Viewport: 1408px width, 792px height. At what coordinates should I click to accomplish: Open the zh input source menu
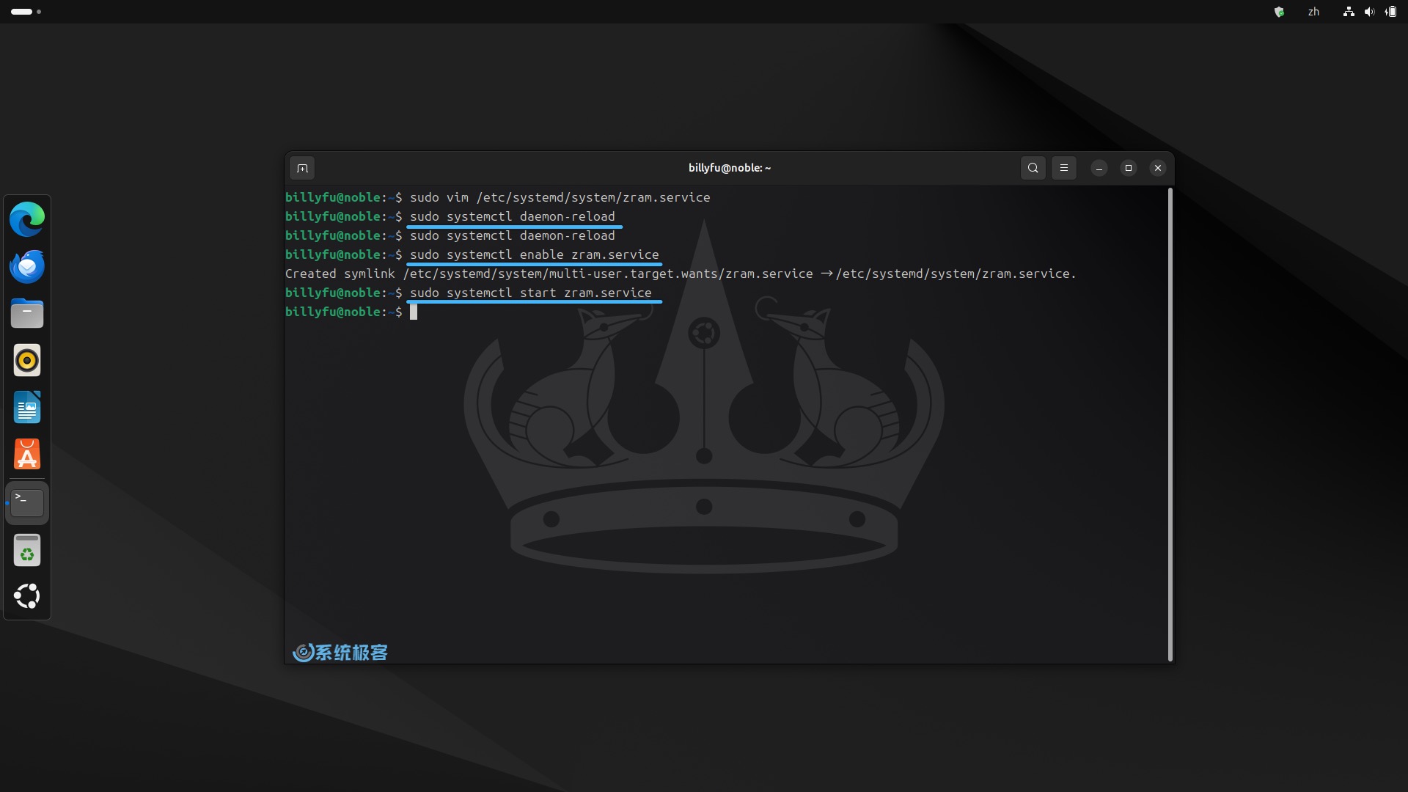pos(1313,12)
